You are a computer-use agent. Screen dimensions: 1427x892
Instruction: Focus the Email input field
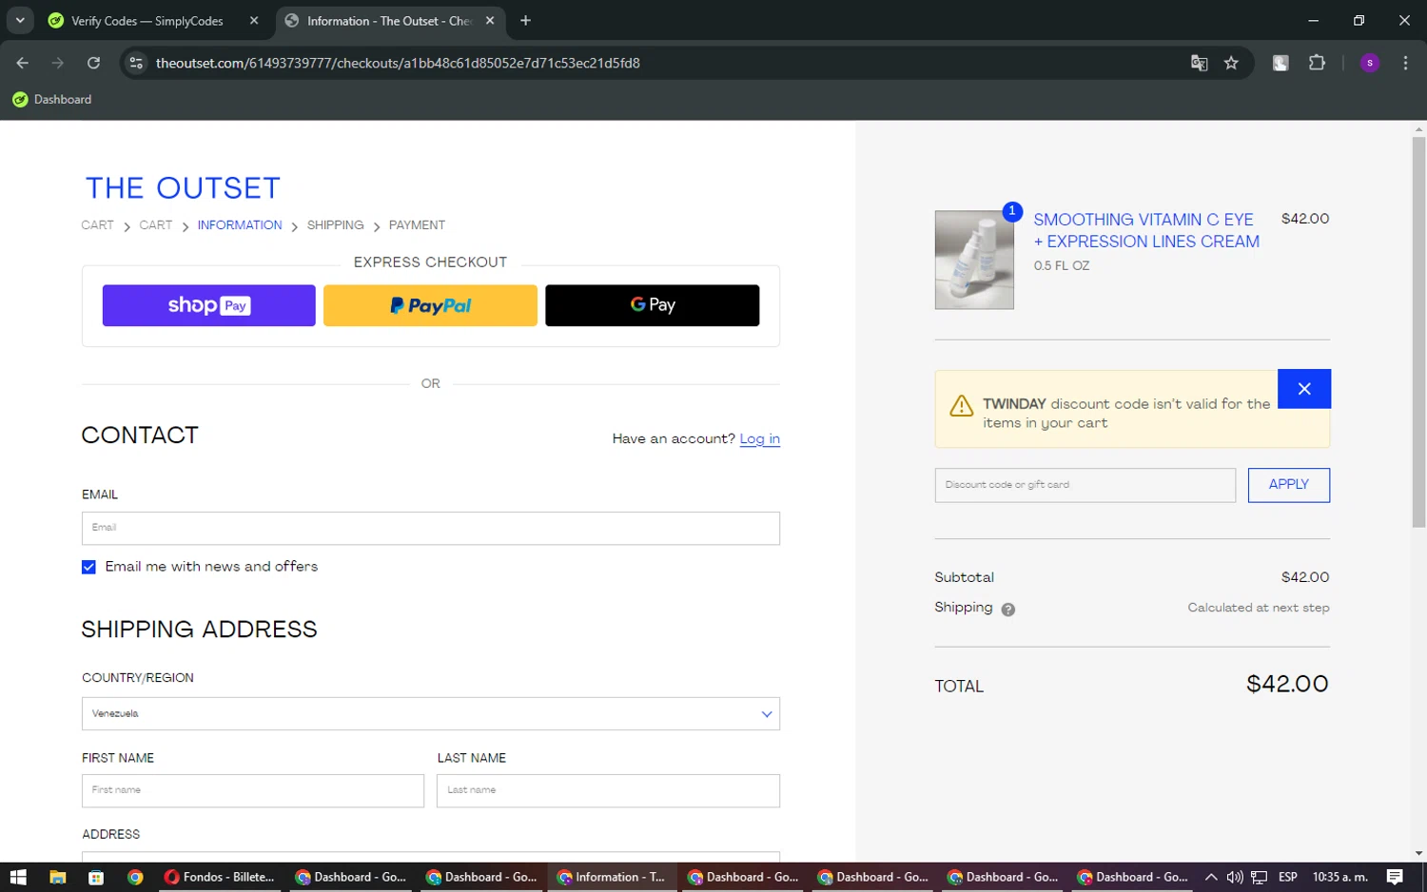431,528
